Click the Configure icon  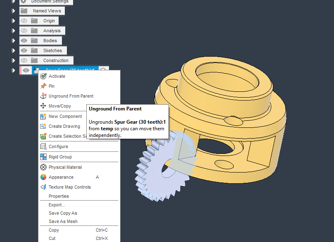tap(43, 146)
